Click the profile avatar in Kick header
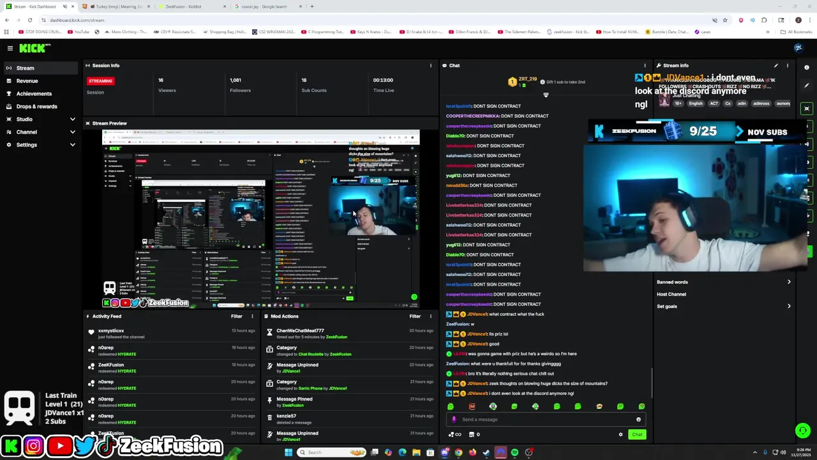Viewport: 817px width, 460px height. tap(798, 48)
